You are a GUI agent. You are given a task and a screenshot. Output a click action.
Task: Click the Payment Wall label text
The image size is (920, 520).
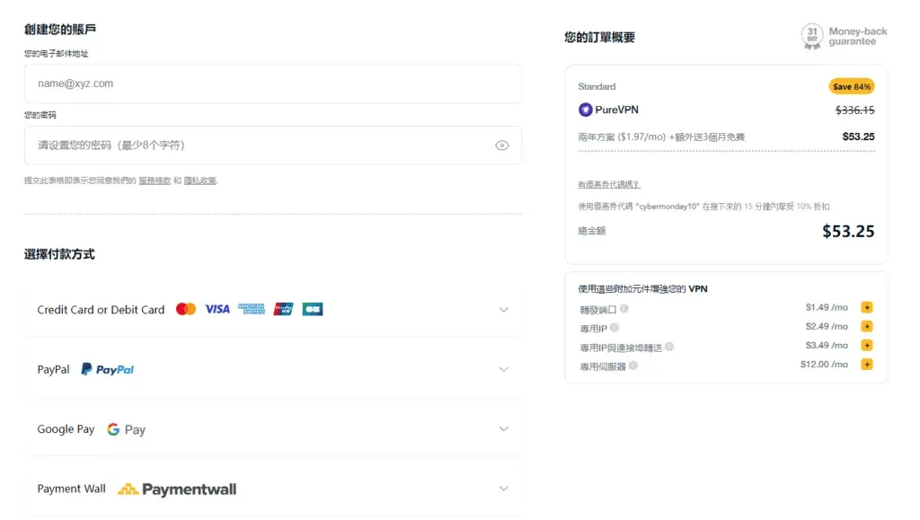click(x=72, y=489)
